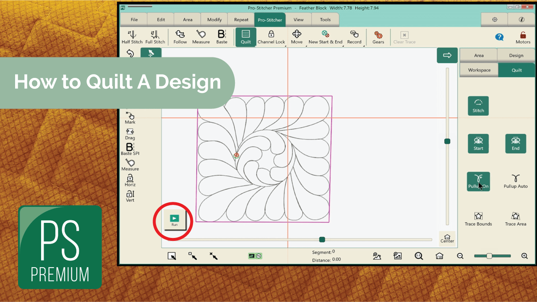Open settings gear in the title area
Screen dimensions: 537x302
pyautogui.click(x=495, y=20)
